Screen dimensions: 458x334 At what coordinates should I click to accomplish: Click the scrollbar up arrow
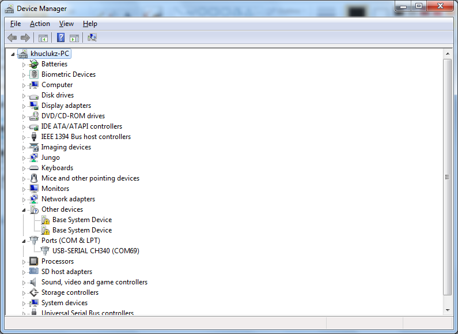447,54
